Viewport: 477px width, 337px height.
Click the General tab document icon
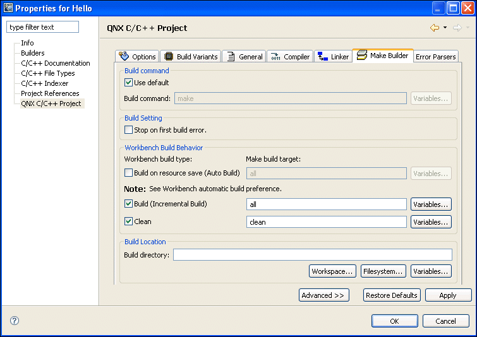pos(230,56)
